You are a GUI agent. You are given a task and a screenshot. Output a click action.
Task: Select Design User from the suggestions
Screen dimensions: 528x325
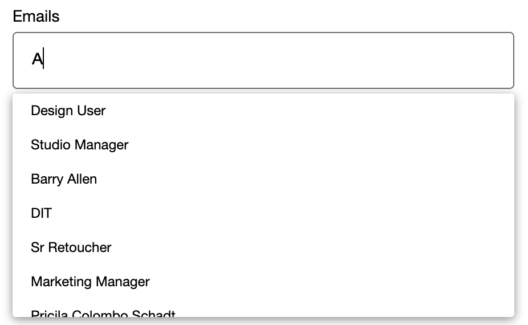coord(263,111)
